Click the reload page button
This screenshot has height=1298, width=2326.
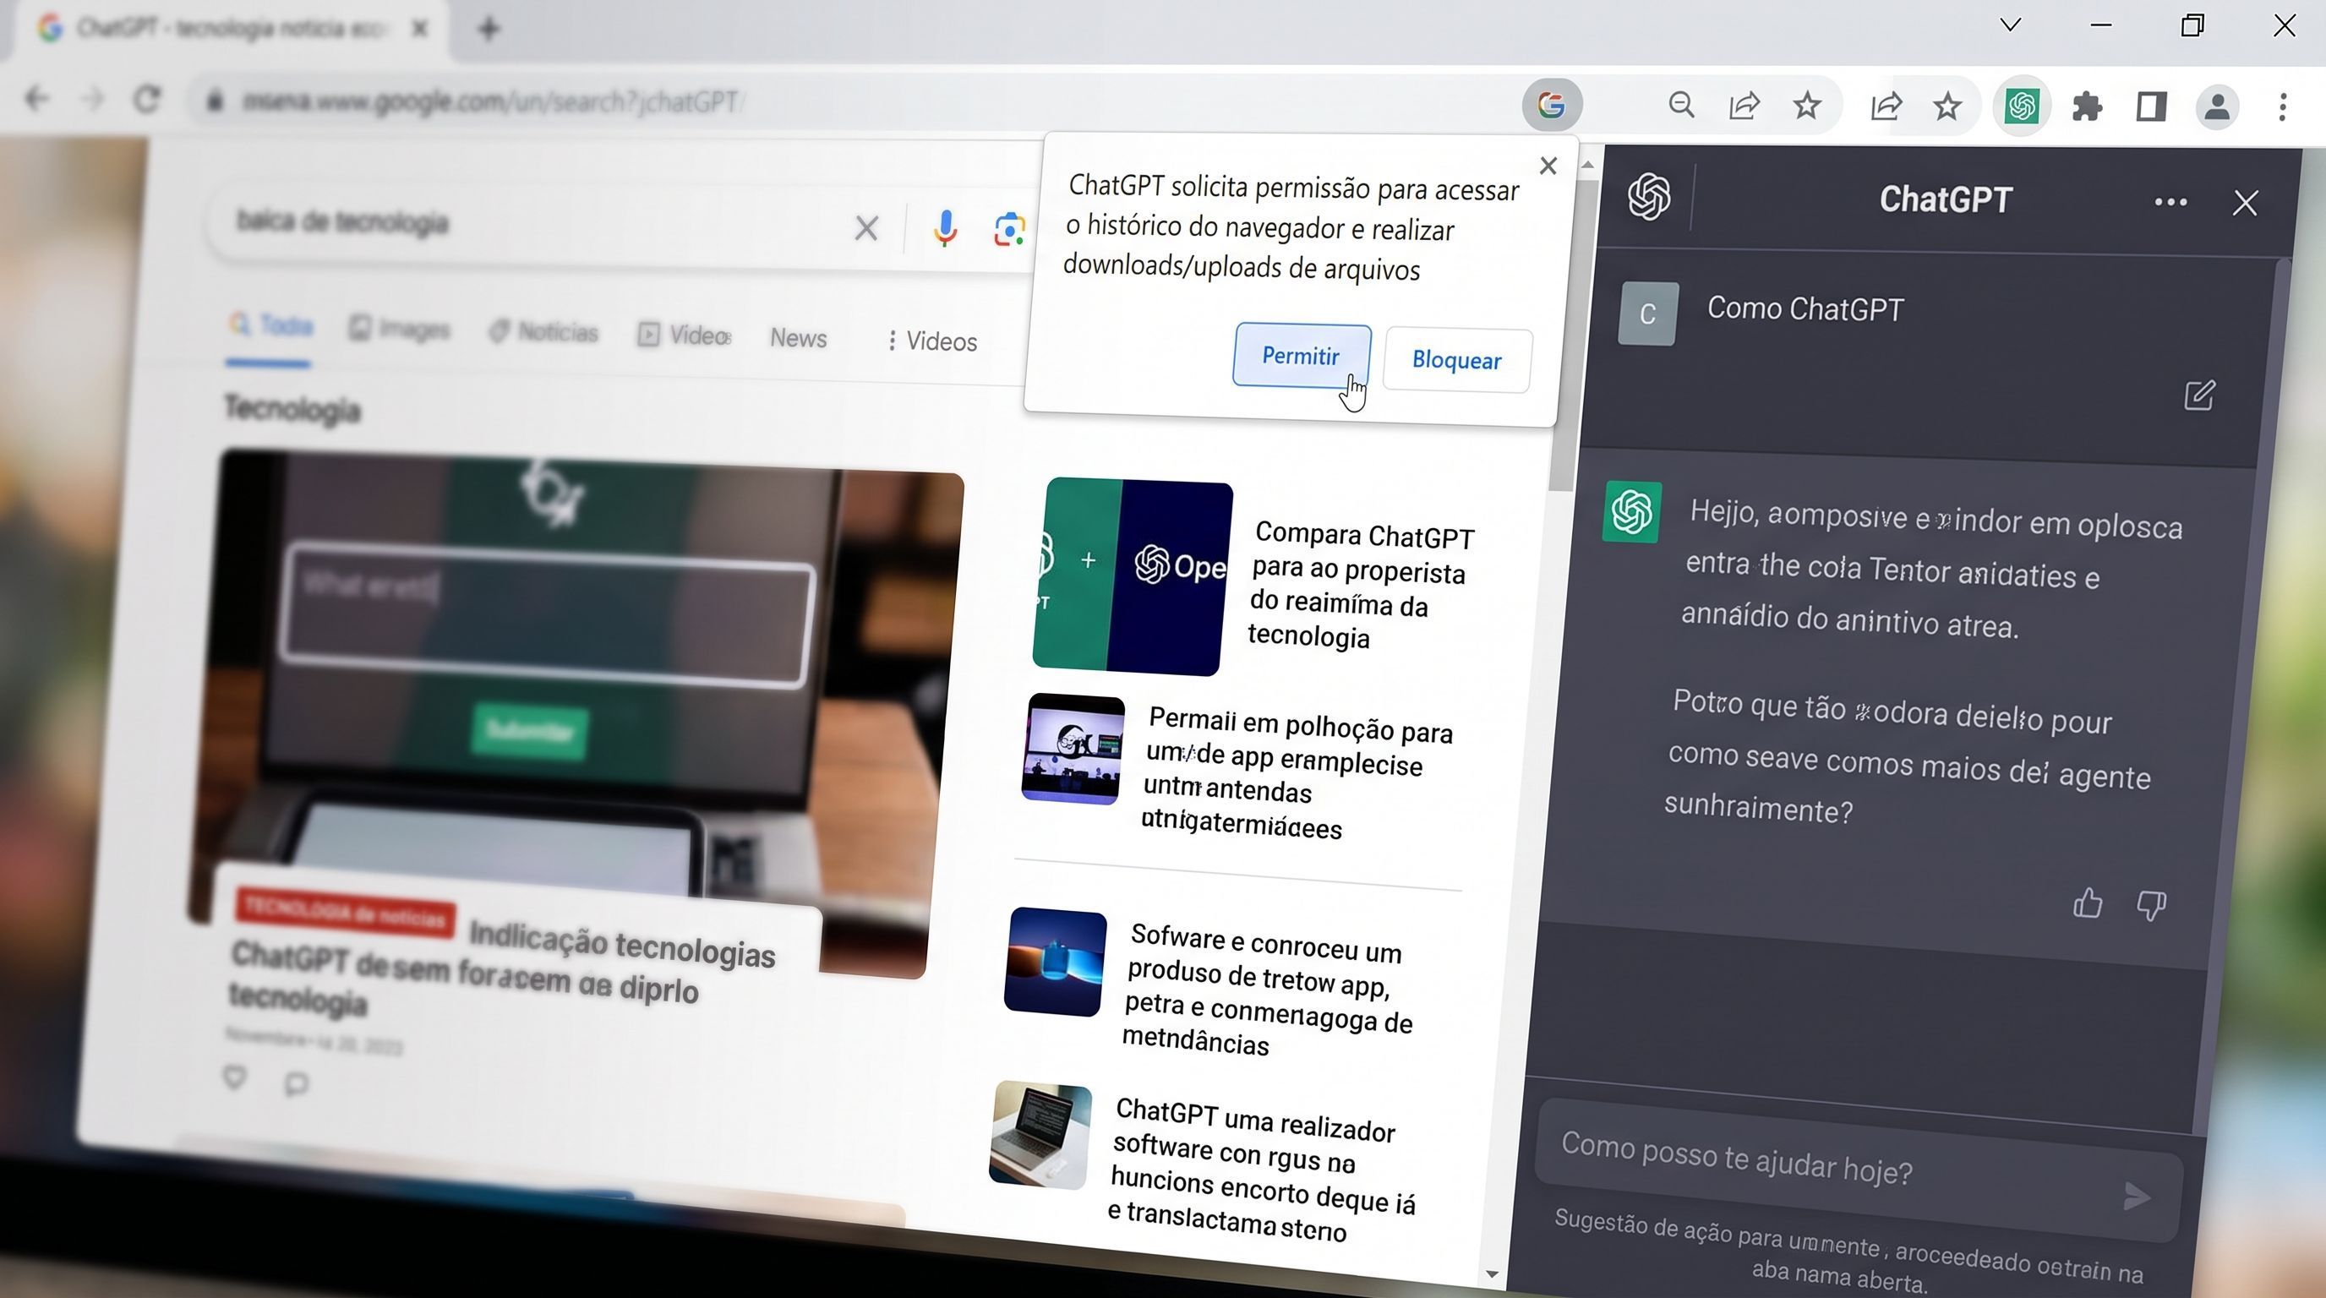pyautogui.click(x=146, y=97)
